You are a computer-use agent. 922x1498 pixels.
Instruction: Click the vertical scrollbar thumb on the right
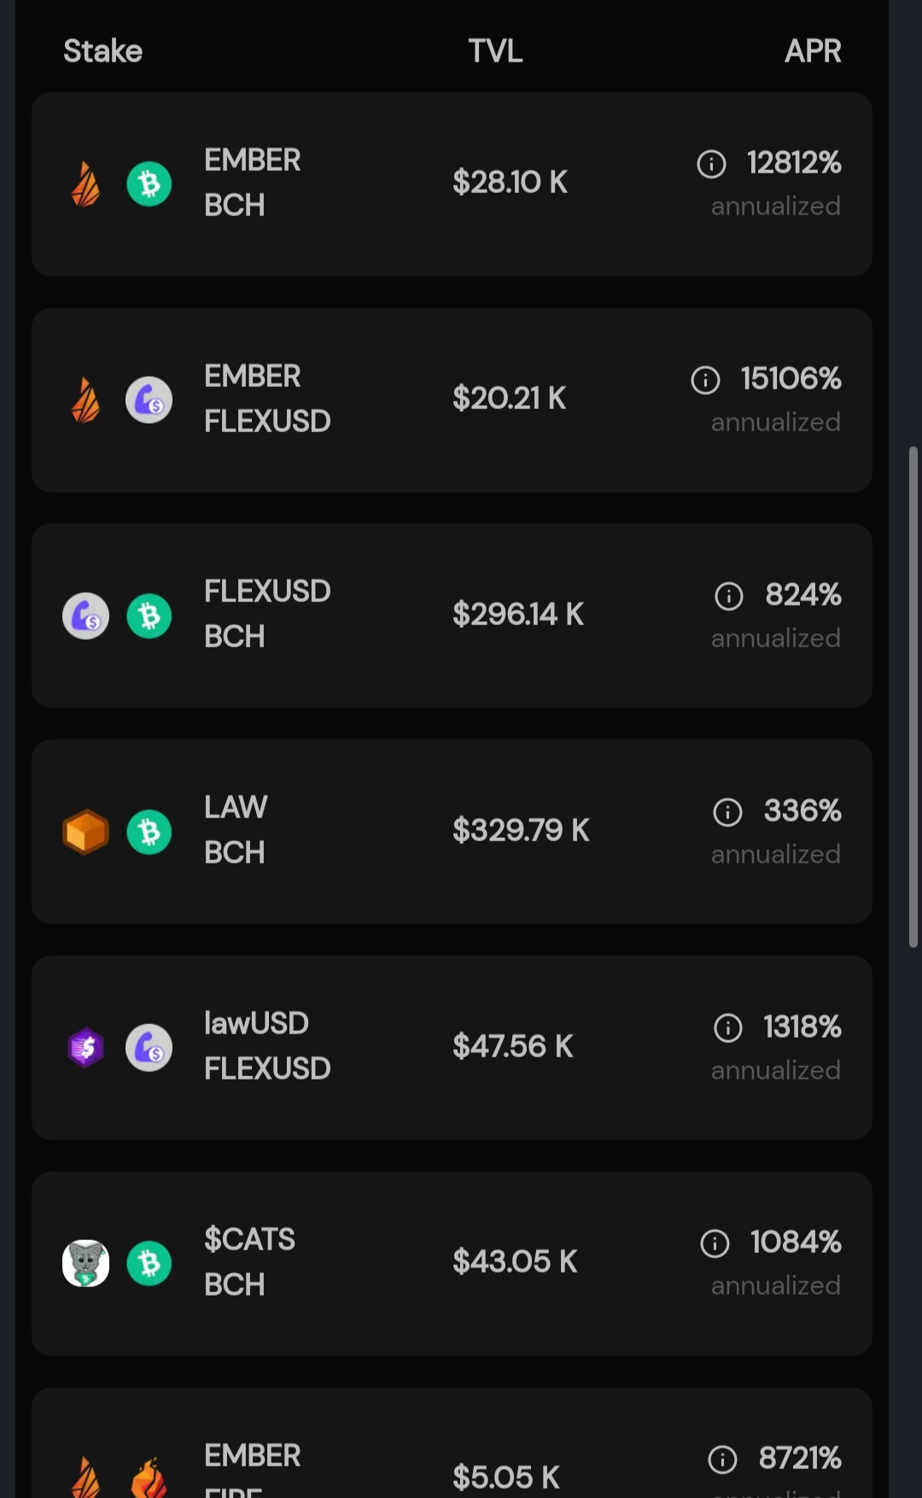click(913, 697)
